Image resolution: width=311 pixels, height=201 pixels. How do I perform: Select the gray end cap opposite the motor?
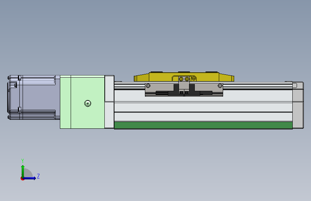[x=298, y=105]
